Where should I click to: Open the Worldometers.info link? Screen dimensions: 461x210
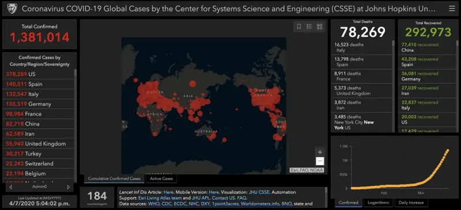(x=260, y=204)
